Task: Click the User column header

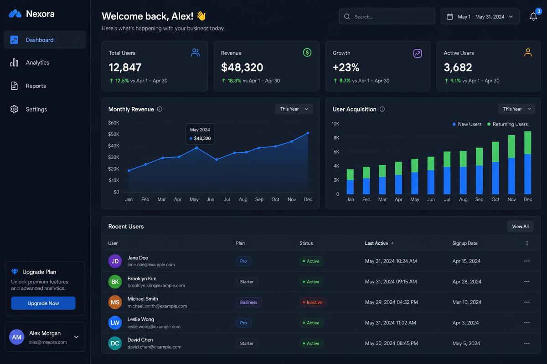Action: pos(113,243)
